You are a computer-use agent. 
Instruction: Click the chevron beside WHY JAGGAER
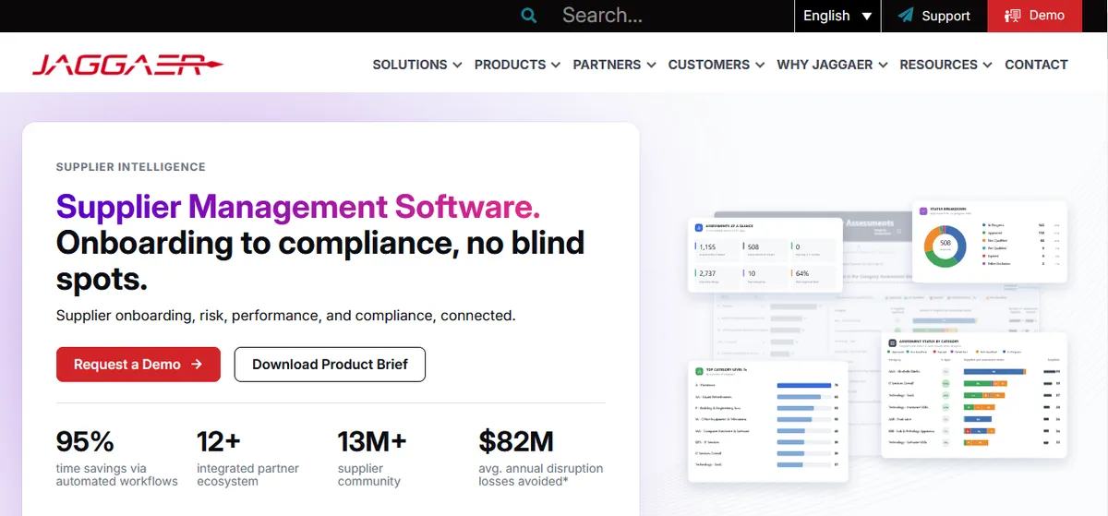tap(883, 66)
